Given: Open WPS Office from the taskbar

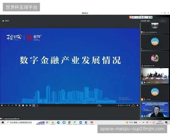Looking at the screenshot, I should 92,122.
